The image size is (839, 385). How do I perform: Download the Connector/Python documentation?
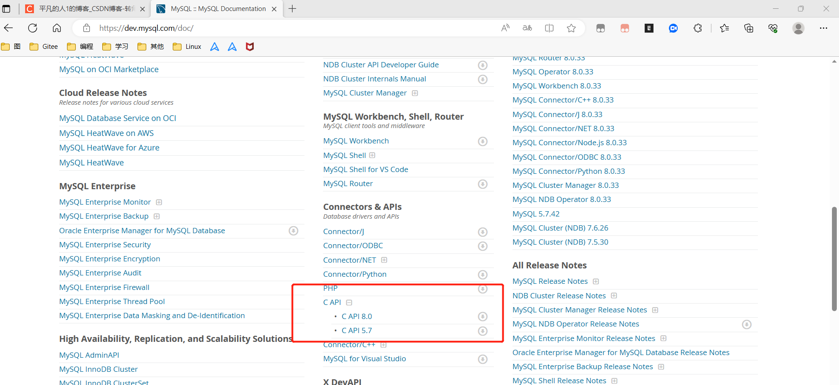(483, 275)
